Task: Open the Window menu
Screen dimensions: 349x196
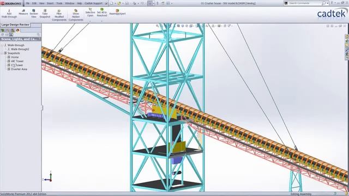Action: (x=69, y=3)
